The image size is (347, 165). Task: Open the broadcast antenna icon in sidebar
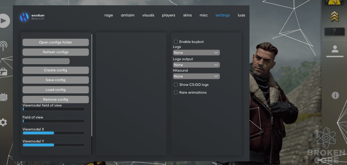tap(4, 46)
